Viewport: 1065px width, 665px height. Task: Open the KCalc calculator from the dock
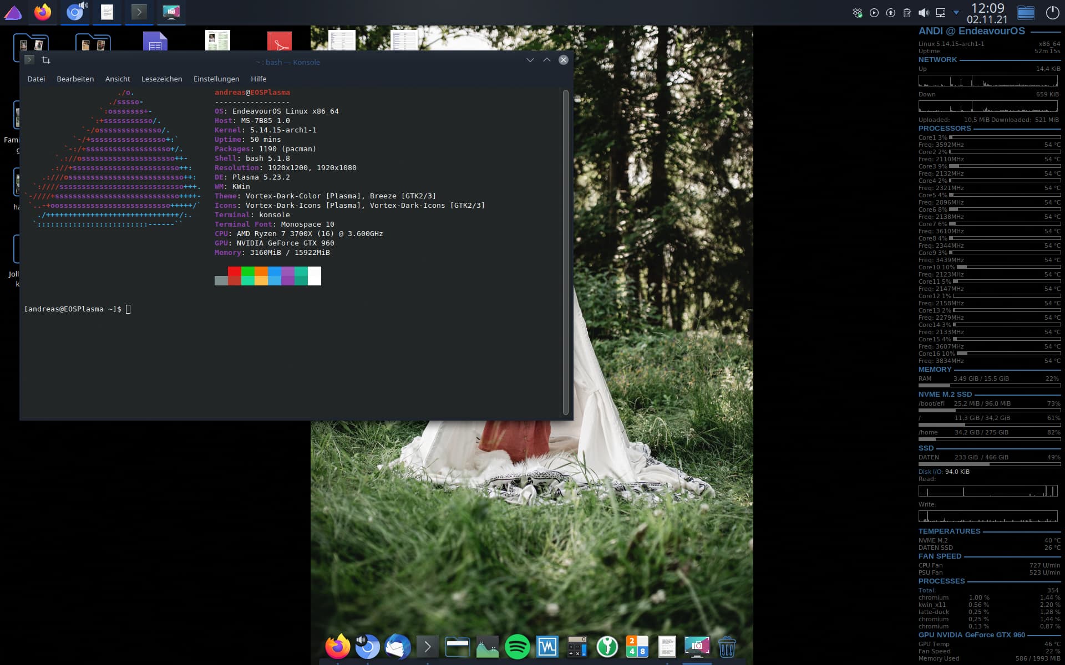tap(577, 646)
